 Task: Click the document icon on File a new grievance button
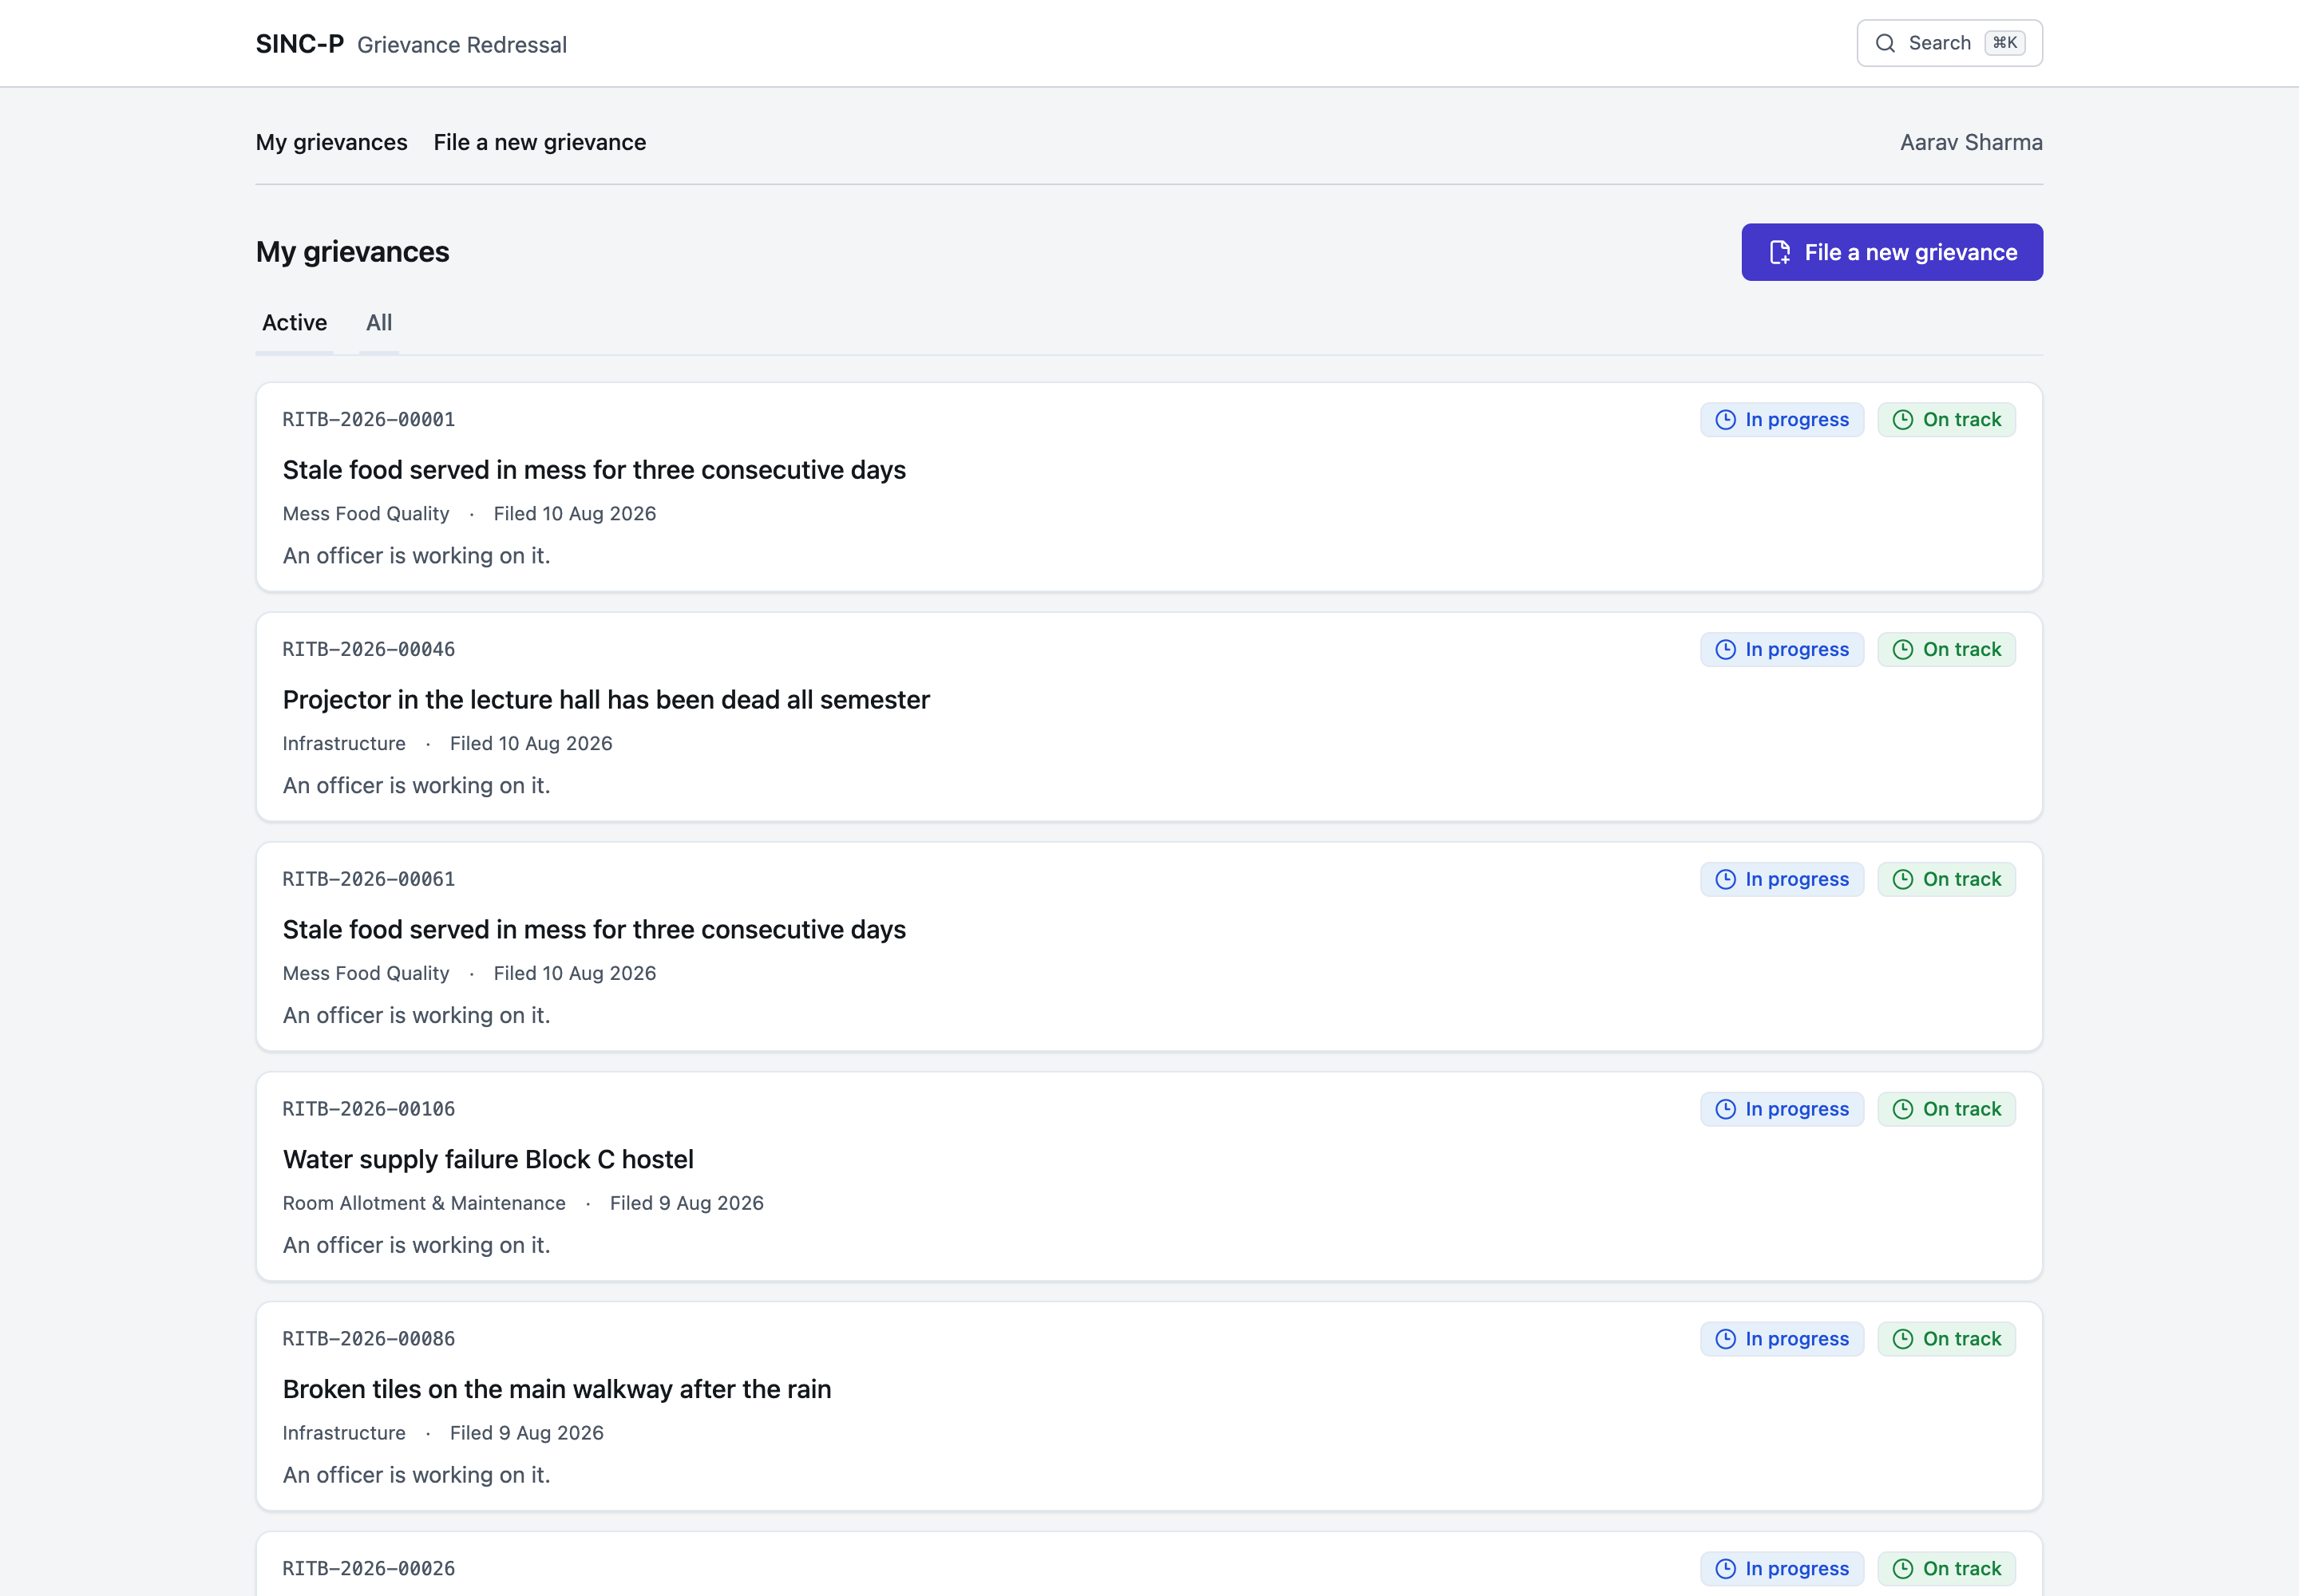(1779, 252)
